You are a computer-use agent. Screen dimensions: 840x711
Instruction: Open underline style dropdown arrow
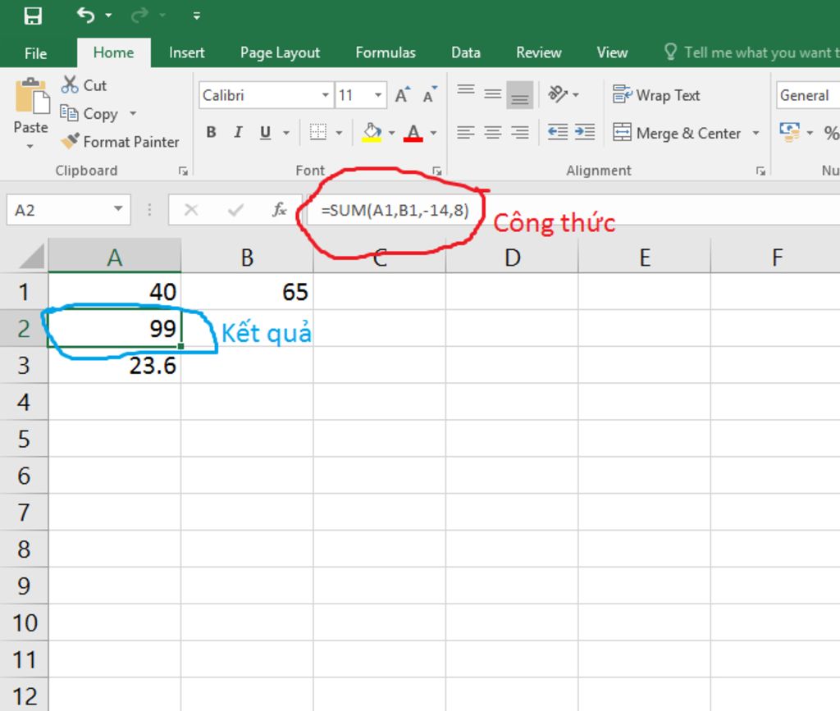(286, 133)
